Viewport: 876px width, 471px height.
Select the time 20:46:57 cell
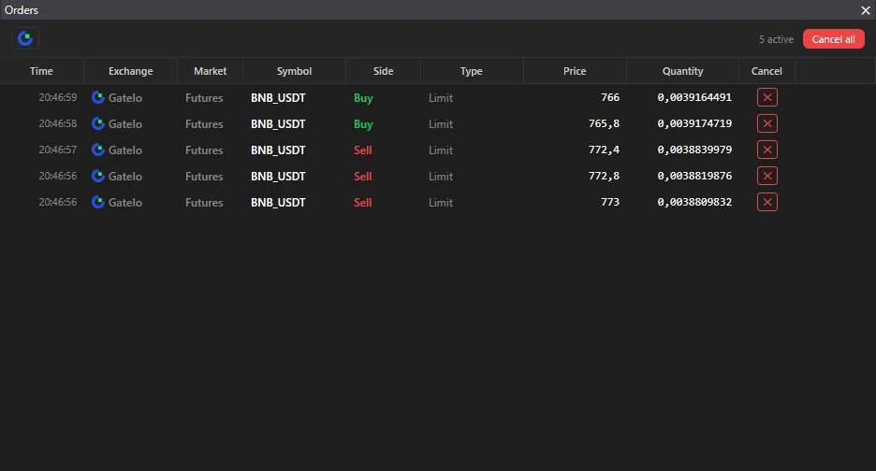click(x=57, y=150)
